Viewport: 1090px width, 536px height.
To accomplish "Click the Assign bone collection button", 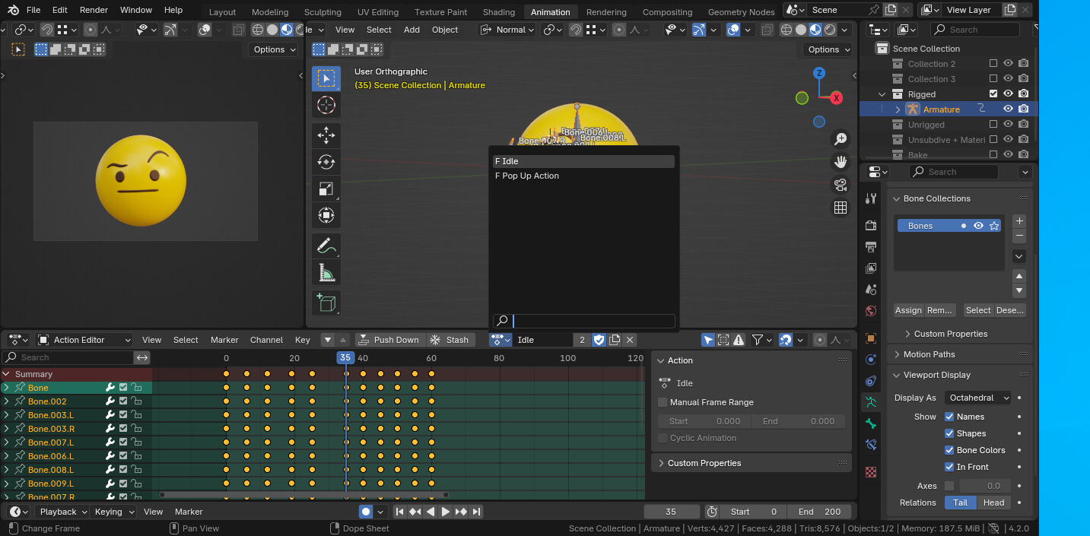I will pyautogui.click(x=908, y=310).
